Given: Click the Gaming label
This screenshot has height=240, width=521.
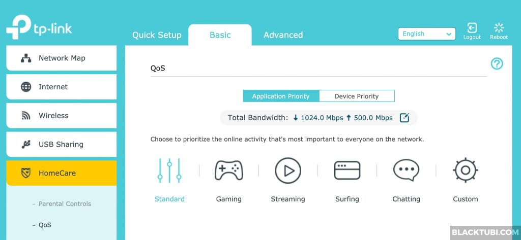Looking at the screenshot, I should pos(228,199).
